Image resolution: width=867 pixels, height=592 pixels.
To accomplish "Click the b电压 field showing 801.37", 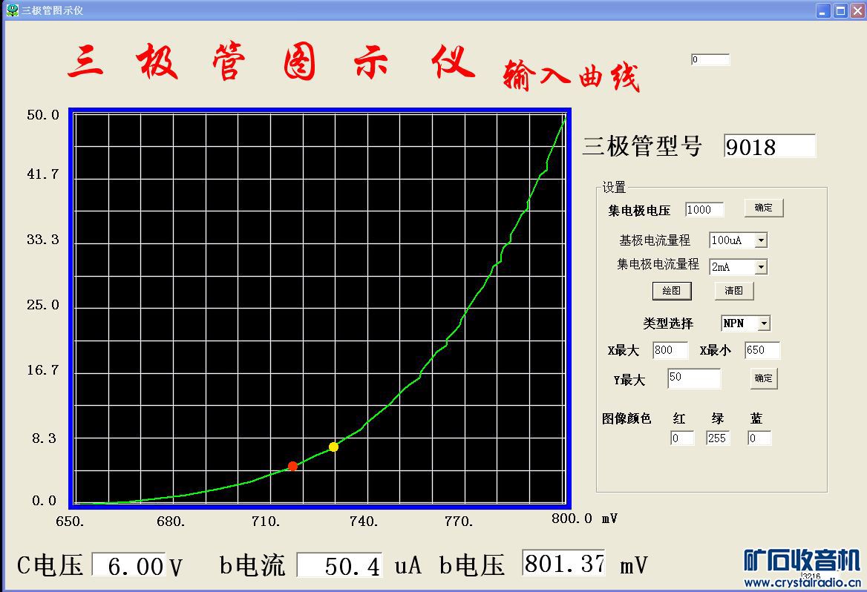I will 563,563.
